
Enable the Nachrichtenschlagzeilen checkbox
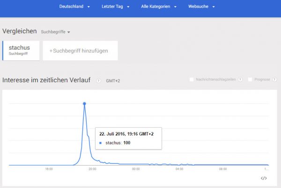(192, 80)
